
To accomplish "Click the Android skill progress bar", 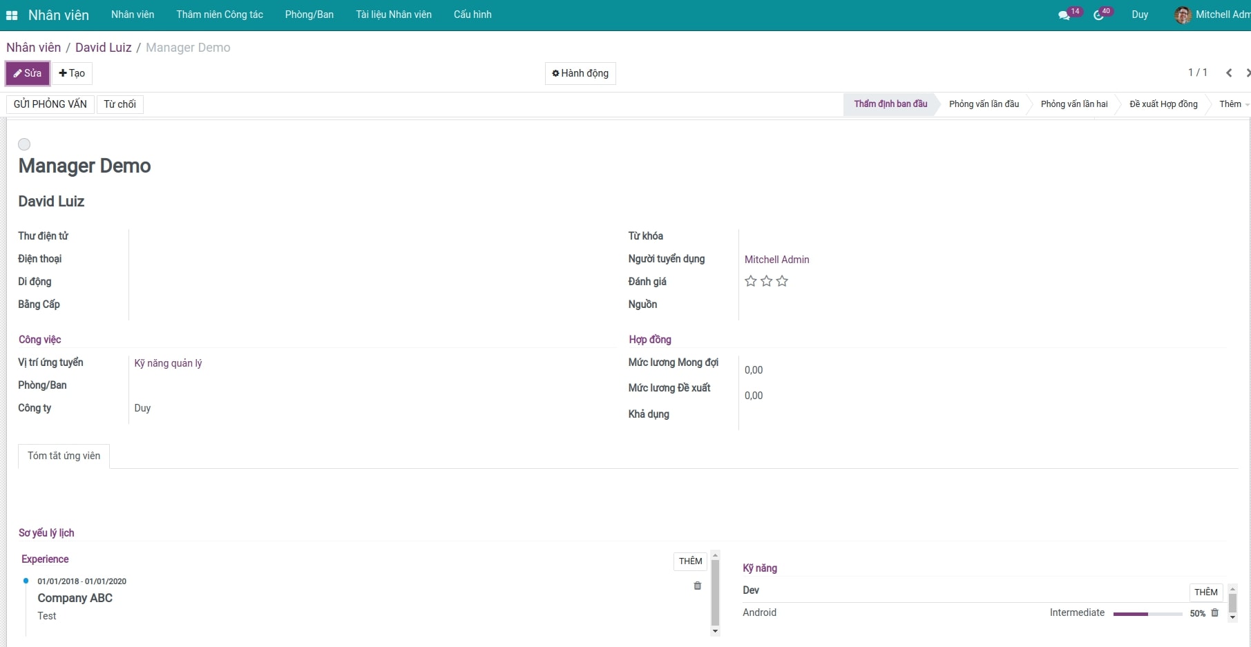I will point(1147,613).
